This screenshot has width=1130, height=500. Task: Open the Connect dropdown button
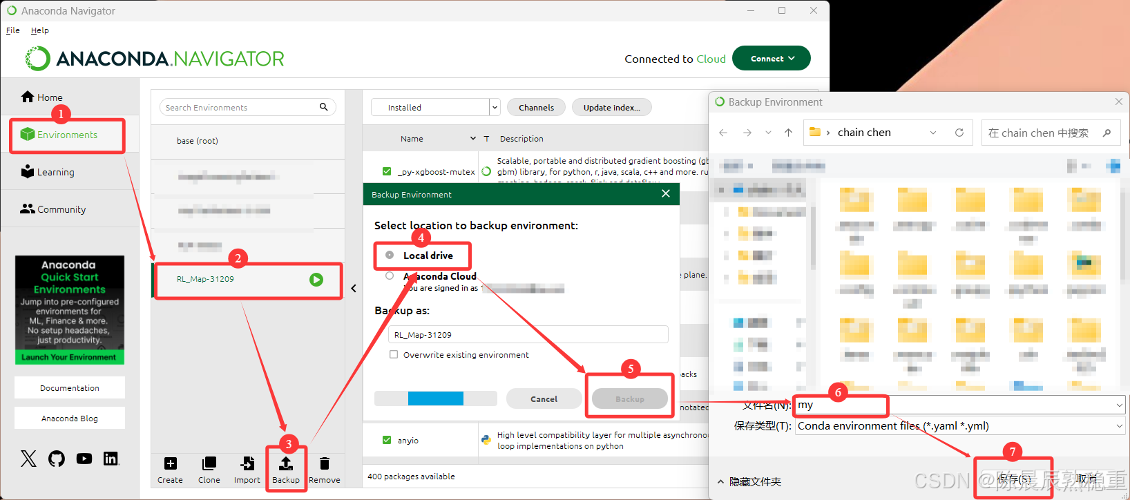click(772, 59)
